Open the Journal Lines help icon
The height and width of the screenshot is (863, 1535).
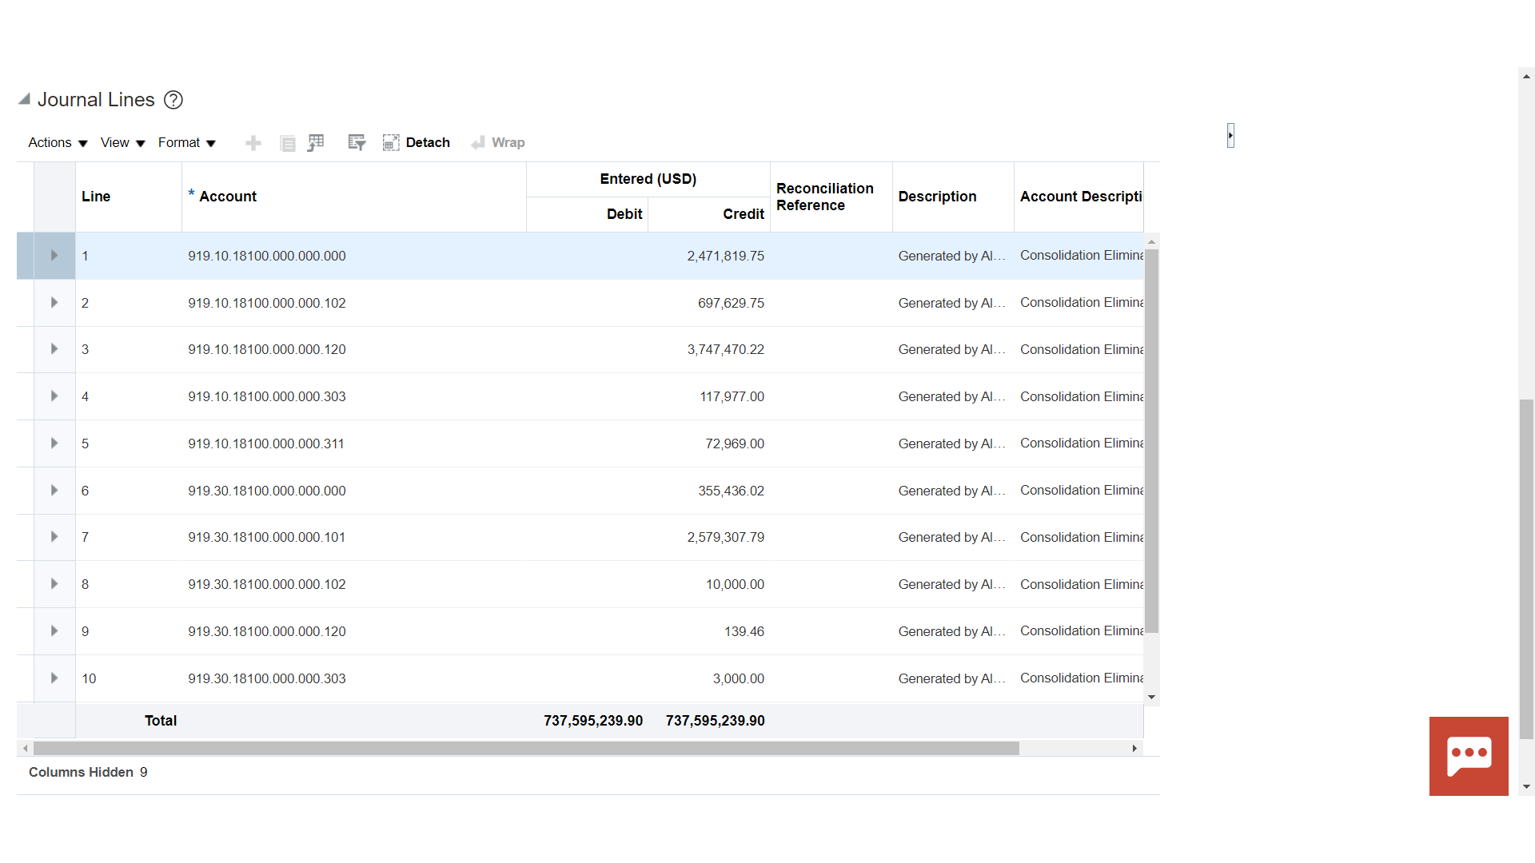173,100
